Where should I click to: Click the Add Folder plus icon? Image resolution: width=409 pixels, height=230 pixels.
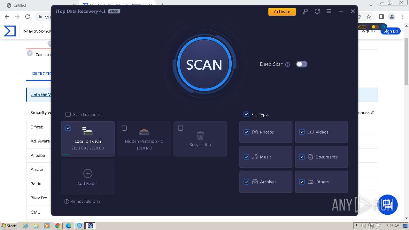point(88,173)
